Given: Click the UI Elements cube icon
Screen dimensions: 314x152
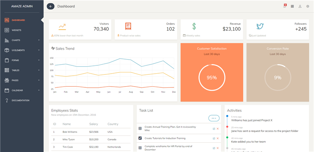Looking at the screenshot, I should coord(7,50).
